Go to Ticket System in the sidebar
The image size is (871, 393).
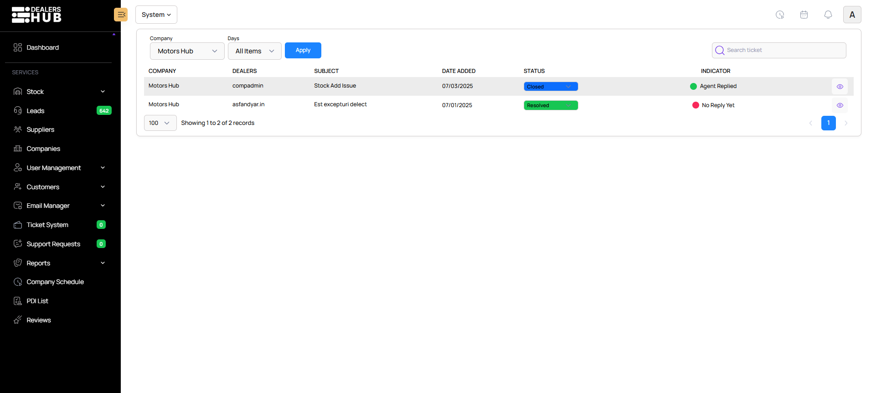[x=47, y=225]
